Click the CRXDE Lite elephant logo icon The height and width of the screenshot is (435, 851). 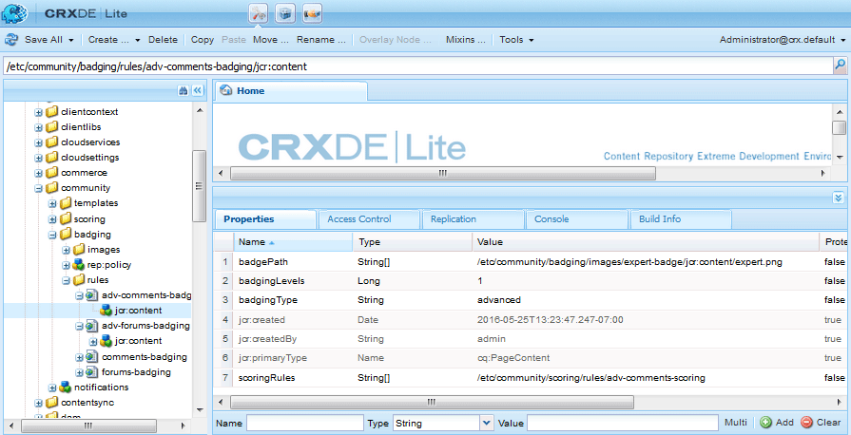click(x=14, y=14)
